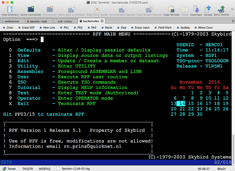Click the TSOLOGON proc value
235x171 pixels.
click(217, 61)
